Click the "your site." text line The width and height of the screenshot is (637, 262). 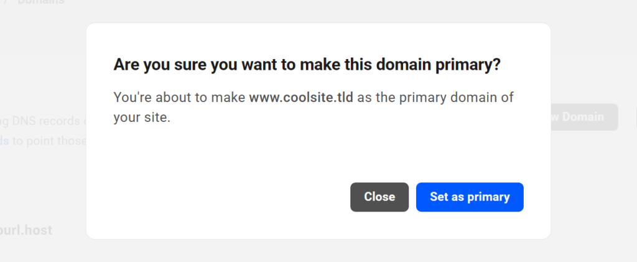click(142, 118)
